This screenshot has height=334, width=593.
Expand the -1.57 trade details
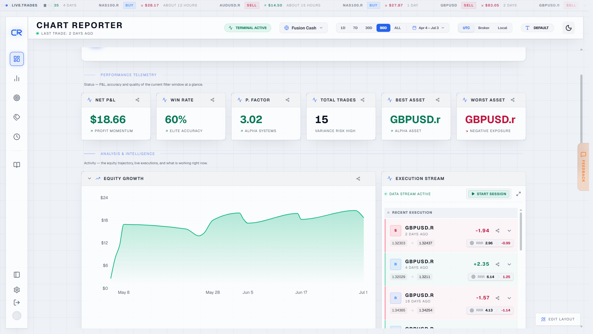point(509,298)
